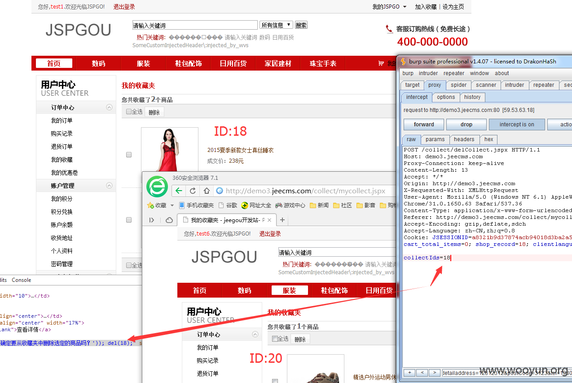Image resolution: width=572 pixels, height=383 pixels.
Task: Open 珠宝手表 in the red navigation
Action: [323, 63]
